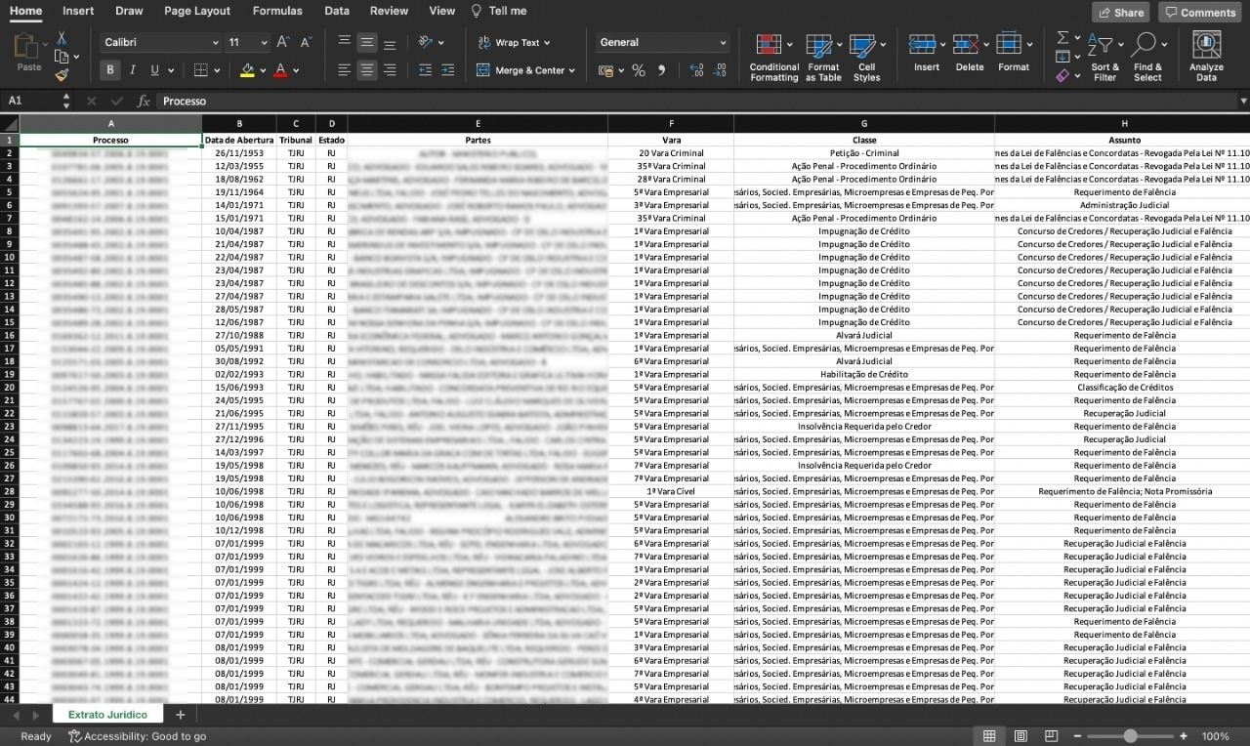Toggle bold formatting on cell A1
The image size is (1250, 746).
click(x=110, y=70)
